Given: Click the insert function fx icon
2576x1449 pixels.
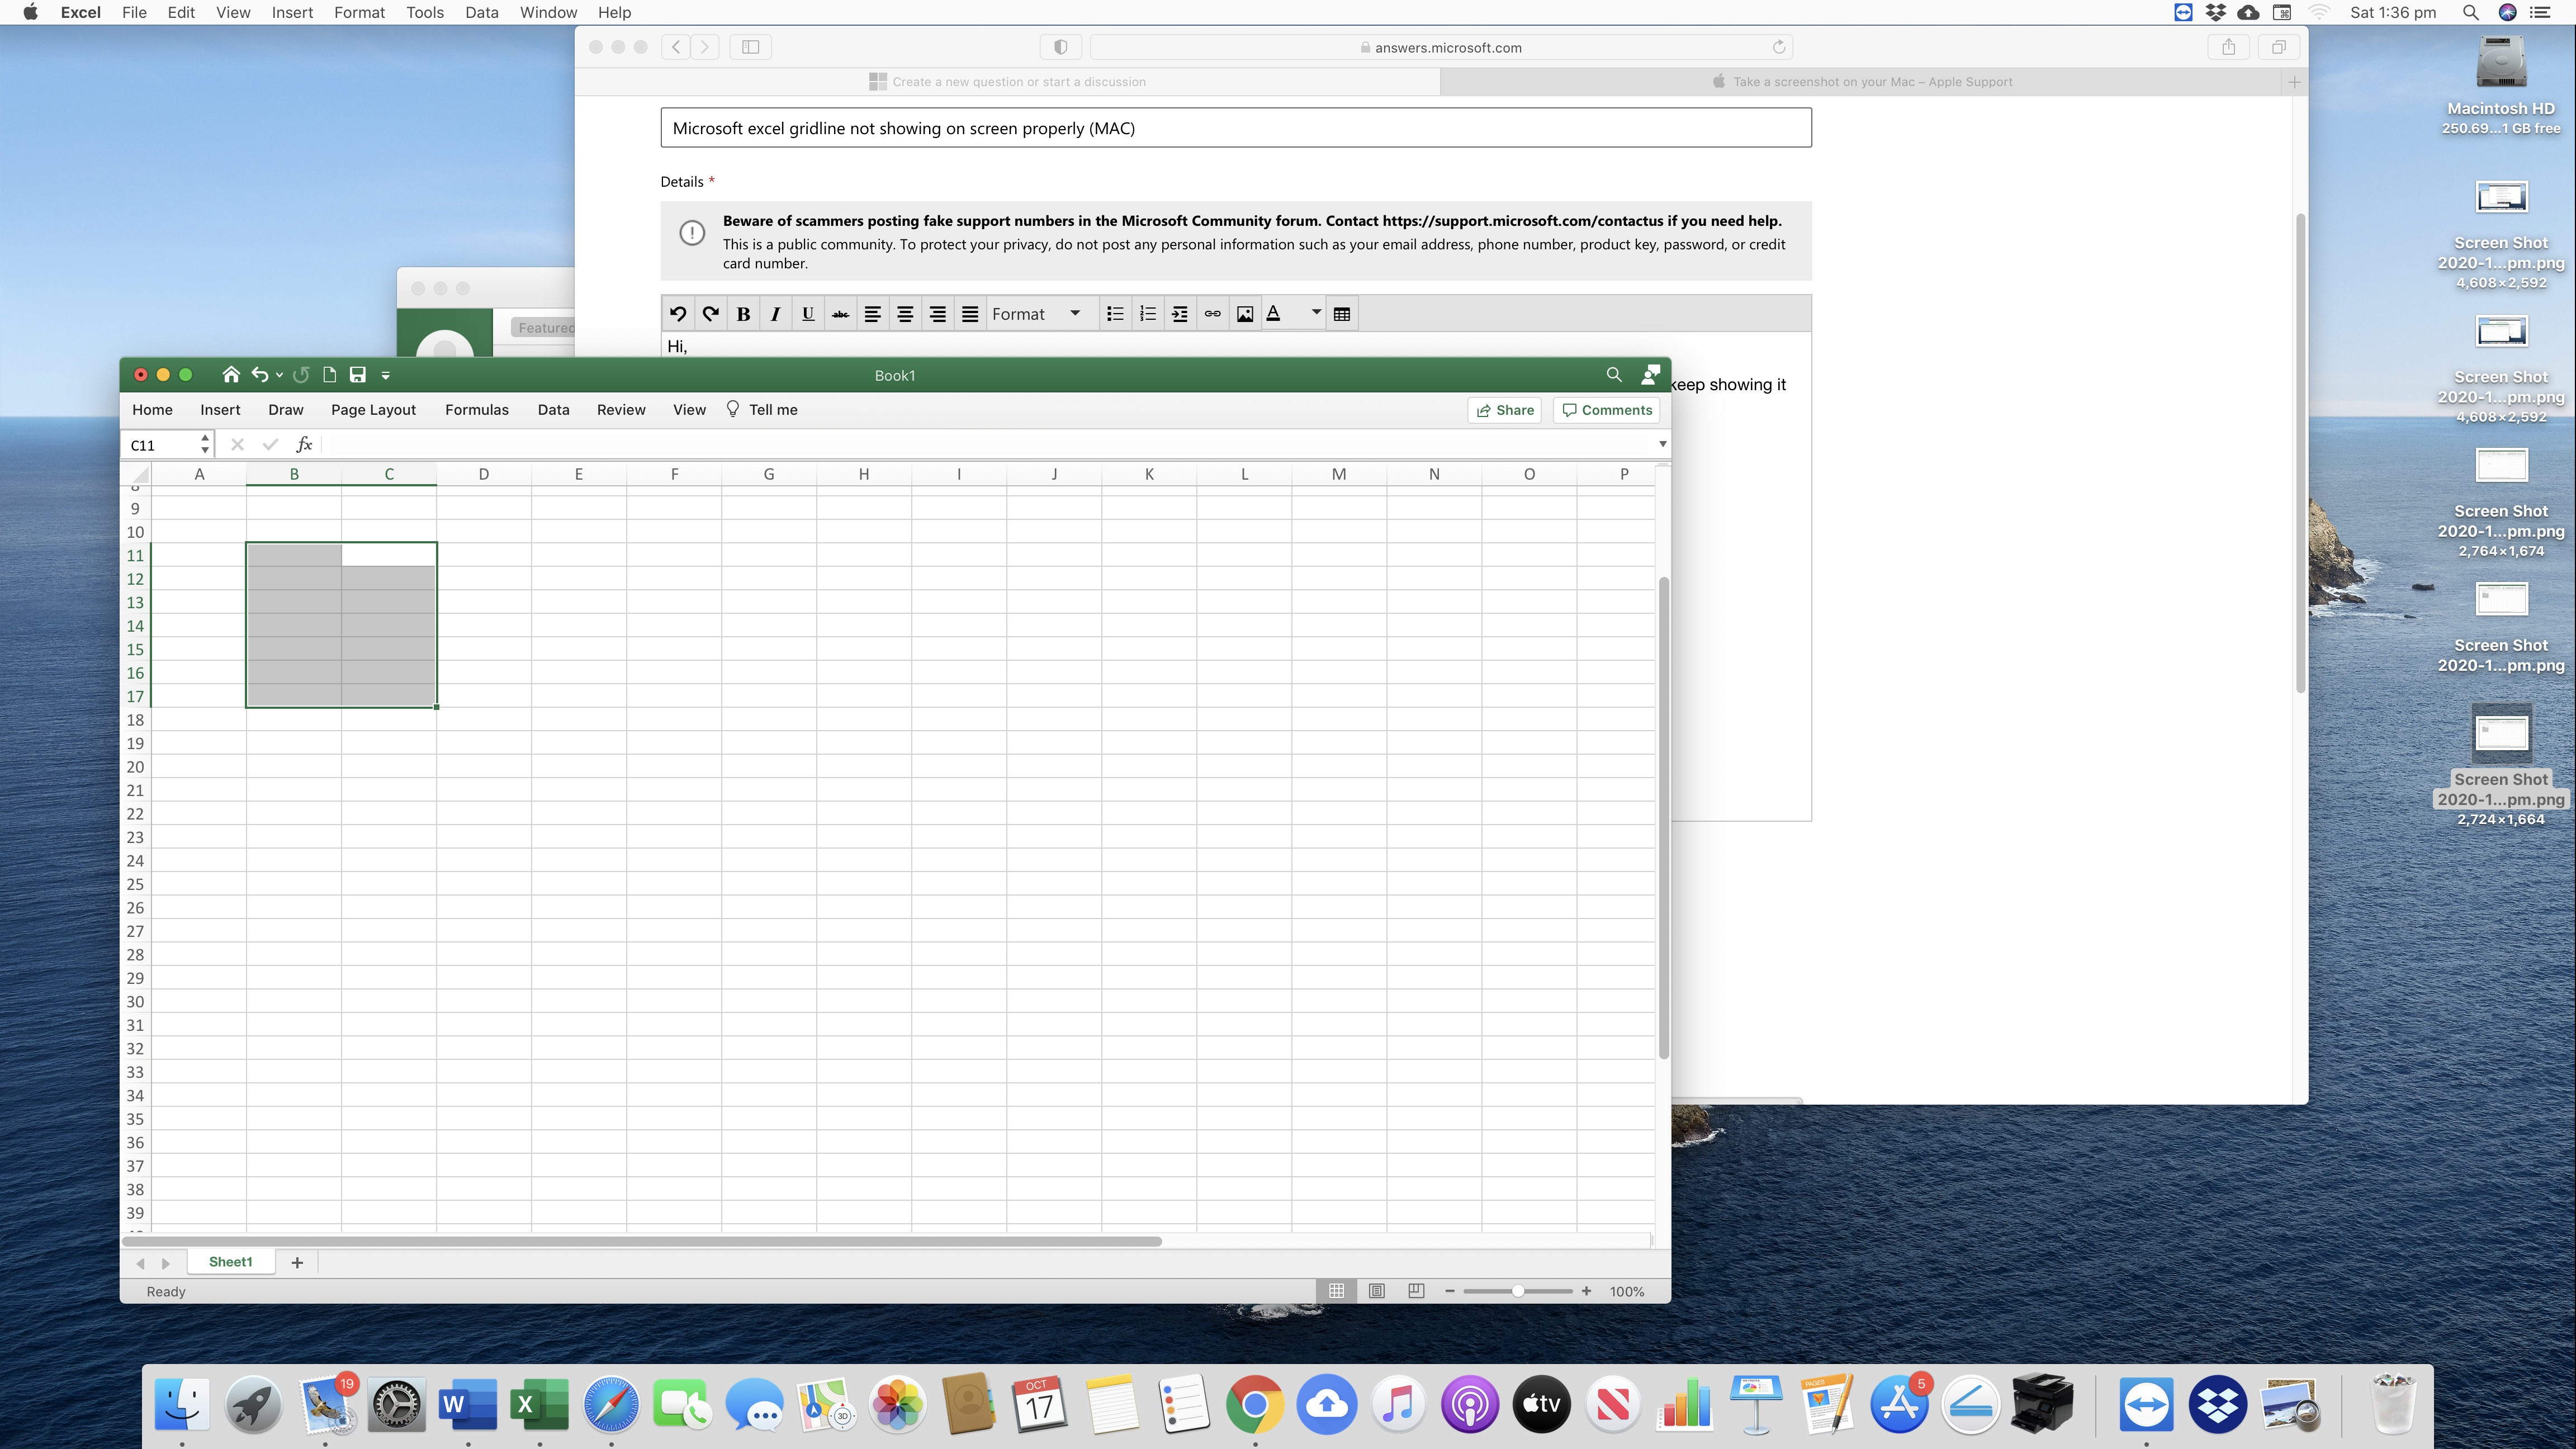Looking at the screenshot, I should tap(304, 445).
